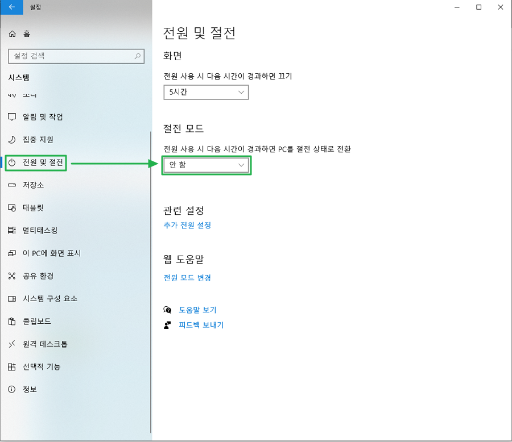Open the 안 함 sleep mode dropdown

(206, 165)
